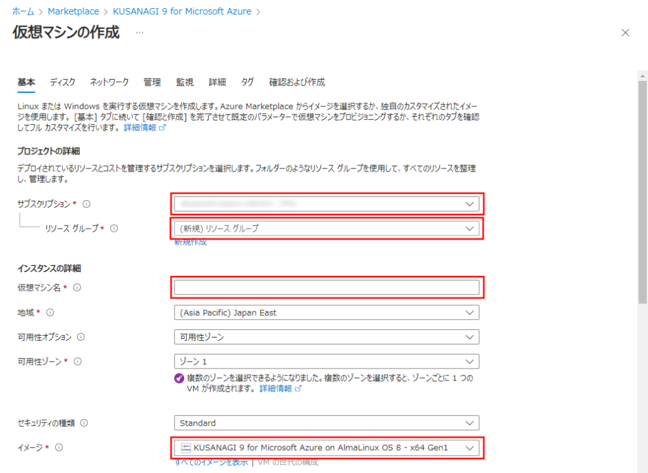Click the KUSANAGI image icon in dropdown
Image resolution: width=648 pixels, height=473 pixels.
(x=186, y=448)
